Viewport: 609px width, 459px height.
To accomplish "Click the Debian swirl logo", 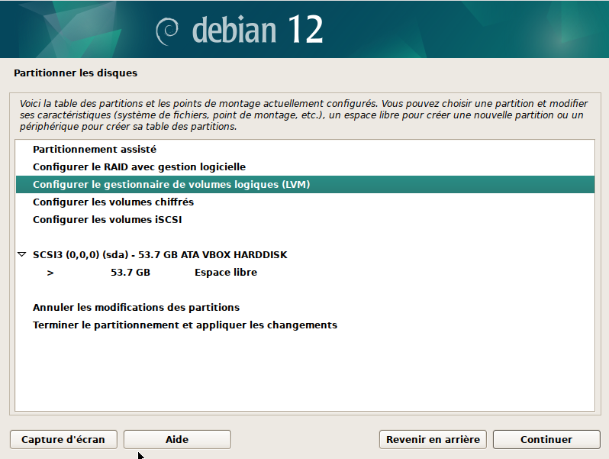I will (x=167, y=31).
